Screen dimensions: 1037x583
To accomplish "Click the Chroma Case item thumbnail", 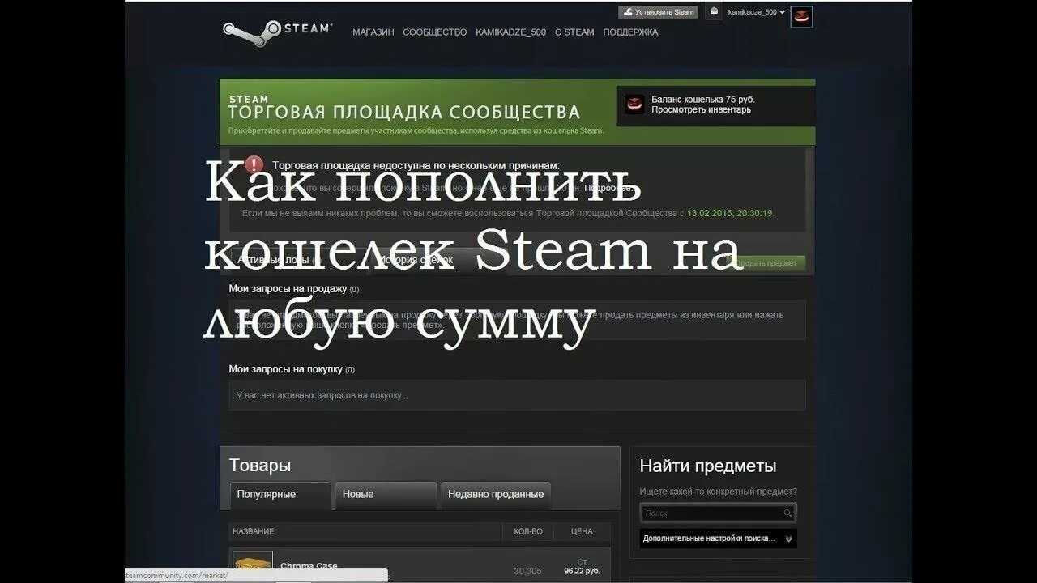I will [x=253, y=567].
